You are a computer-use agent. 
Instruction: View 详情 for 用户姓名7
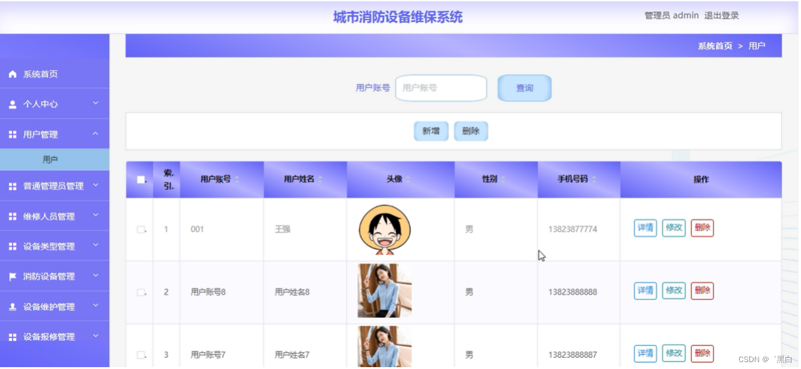tap(646, 353)
